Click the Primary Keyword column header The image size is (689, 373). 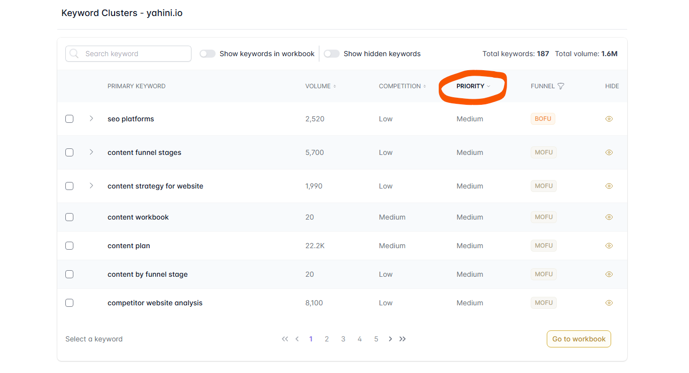pos(136,86)
